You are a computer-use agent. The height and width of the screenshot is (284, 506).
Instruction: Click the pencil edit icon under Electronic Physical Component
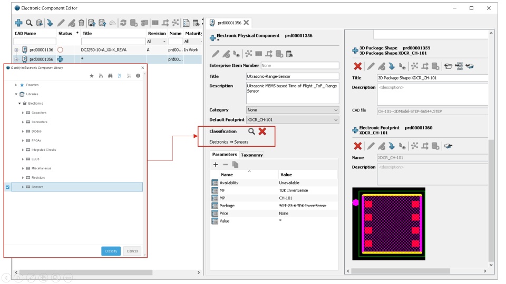click(x=216, y=54)
